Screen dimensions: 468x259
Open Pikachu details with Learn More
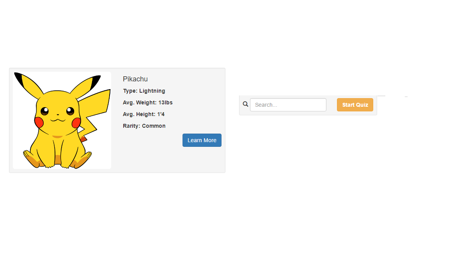[202, 140]
